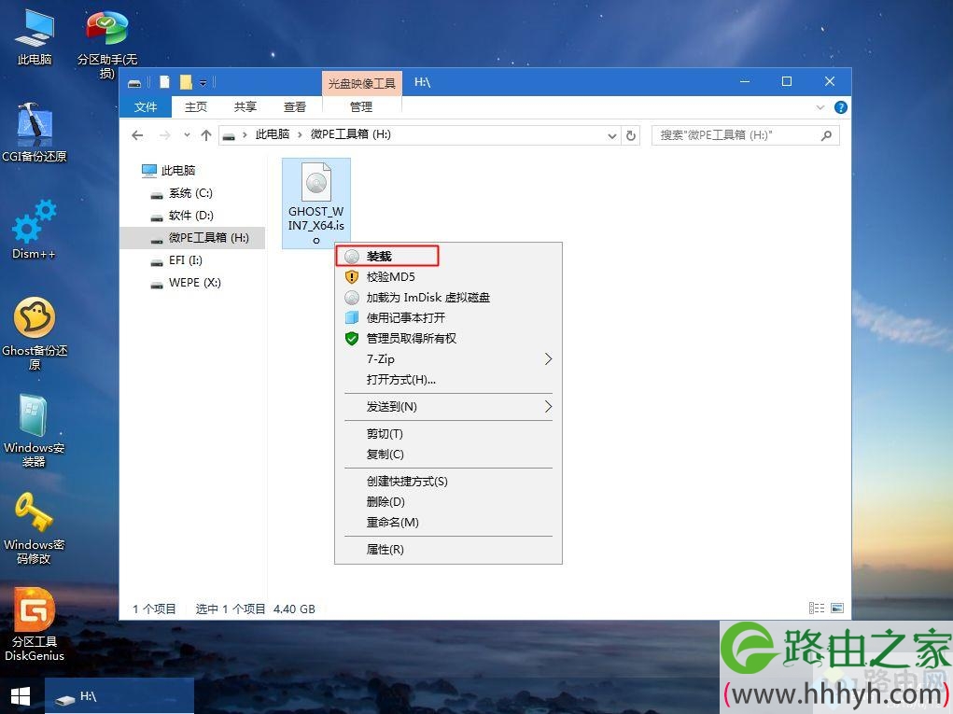
Task: Open the Partition Assistant desktop icon
Action: 107,43
